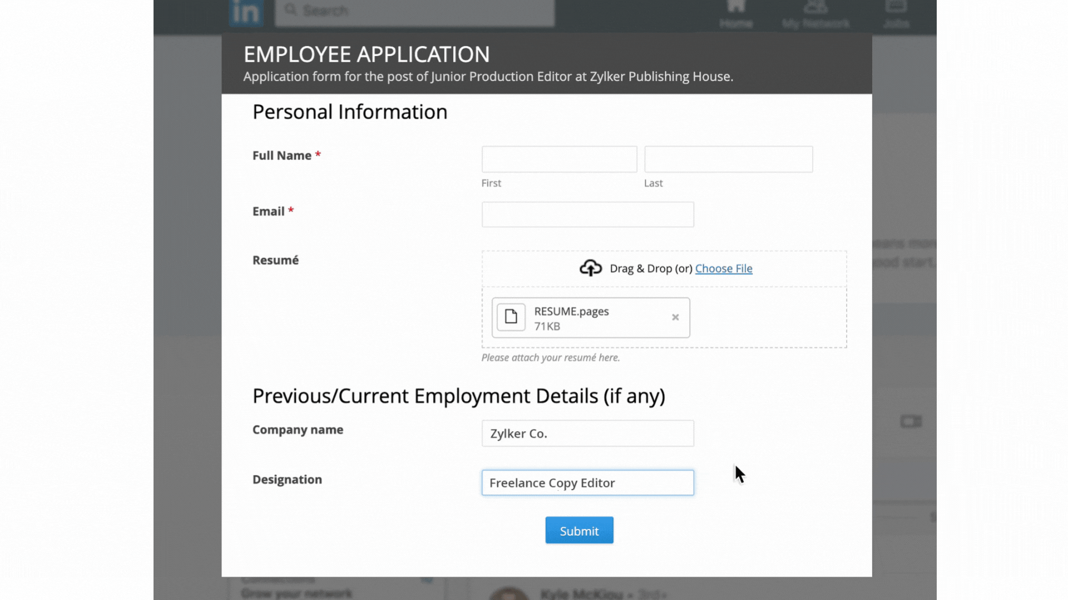This screenshot has height=600, width=1068.
Task: Click the Drag & Drop upload area
Action: 664,268
